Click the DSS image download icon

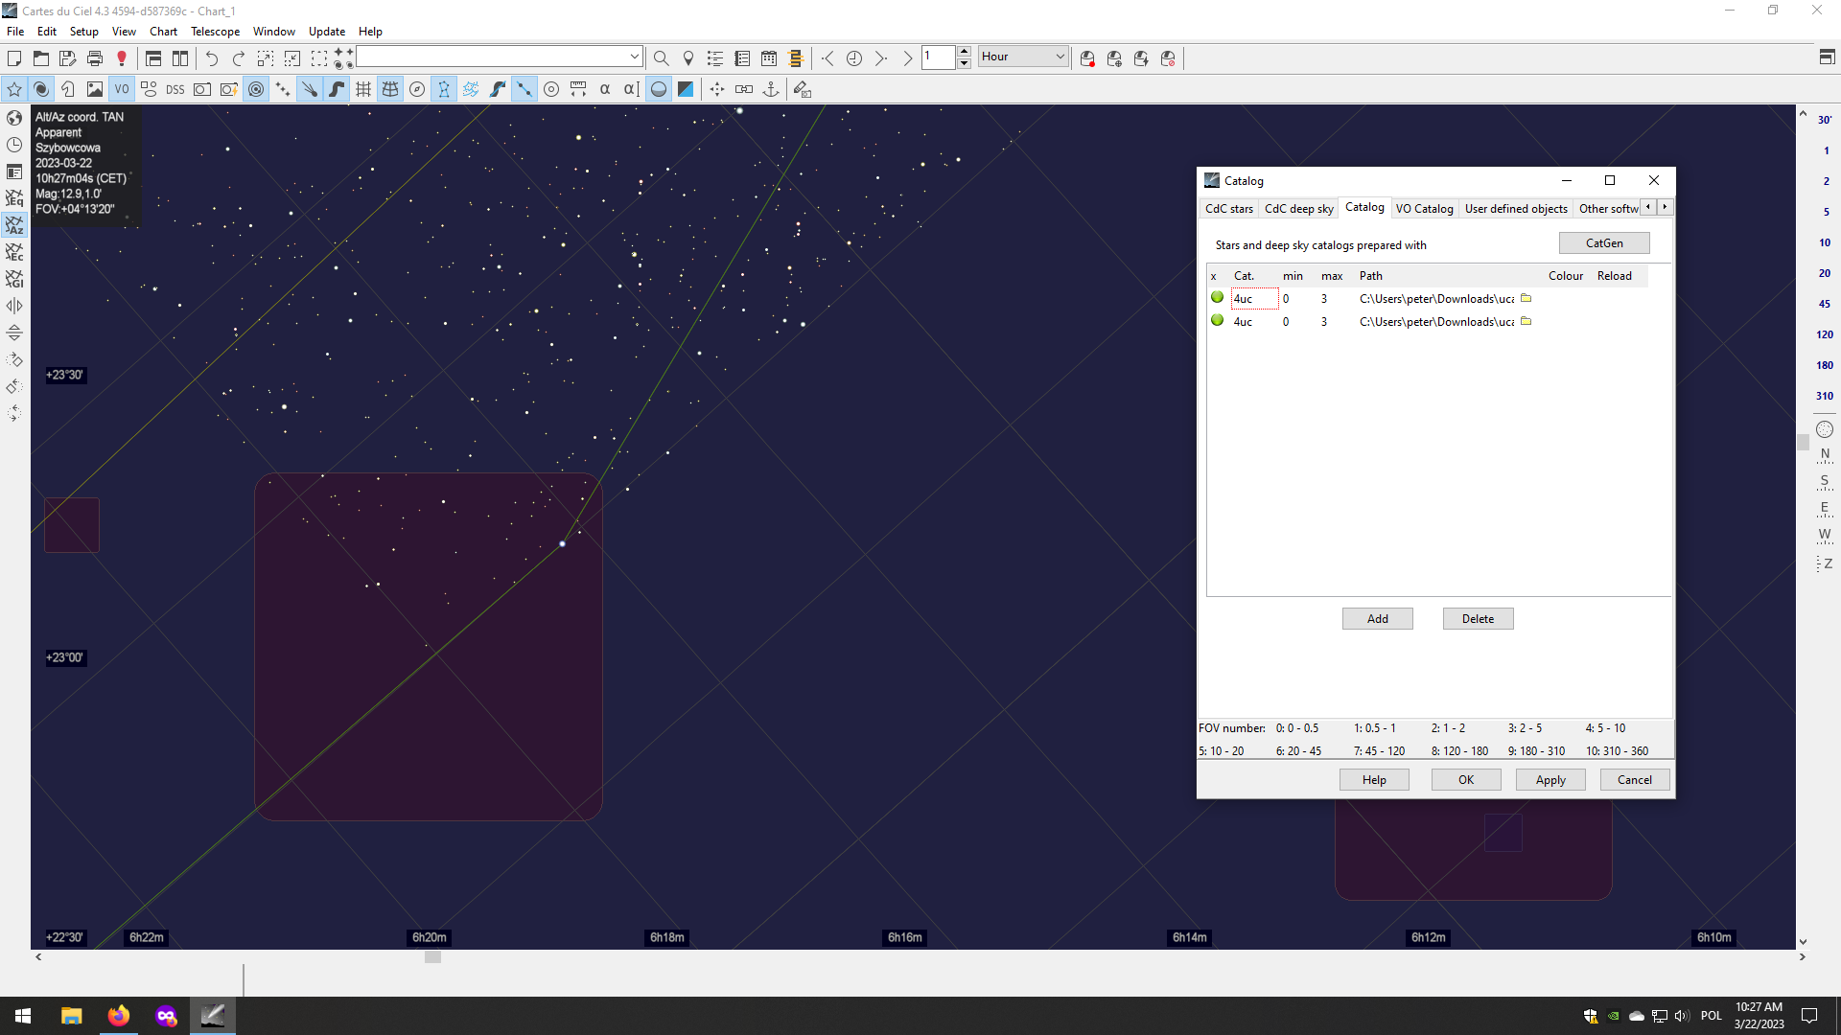175,89
